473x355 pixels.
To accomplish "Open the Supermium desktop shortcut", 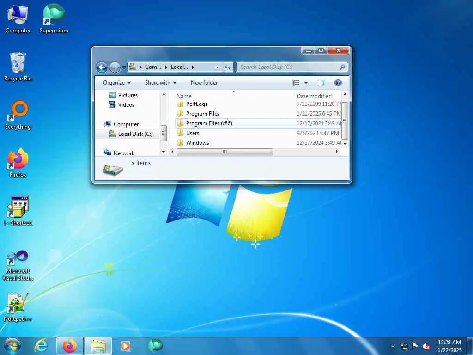I will [x=54, y=19].
